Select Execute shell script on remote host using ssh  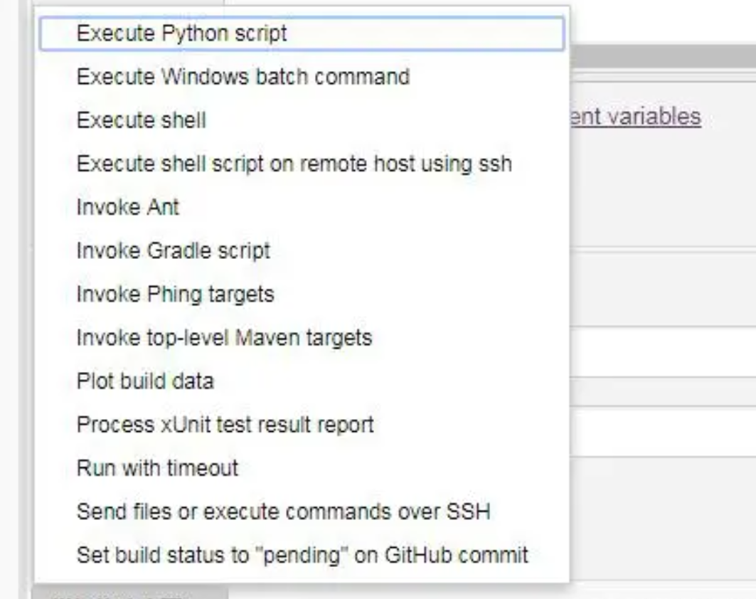(294, 164)
